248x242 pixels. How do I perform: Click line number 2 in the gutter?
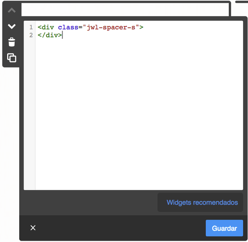point(31,35)
